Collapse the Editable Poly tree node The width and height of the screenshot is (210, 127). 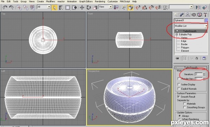[177, 35]
